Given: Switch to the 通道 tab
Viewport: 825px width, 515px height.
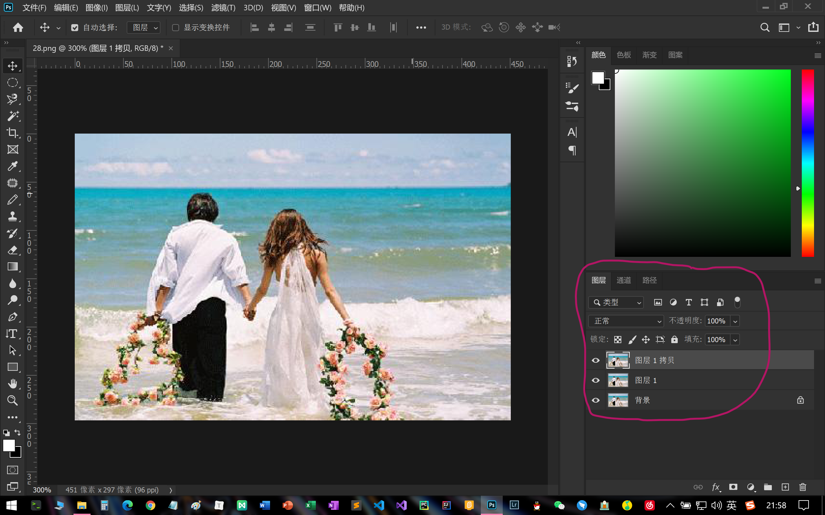Looking at the screenshot, I should coord(624,279).
